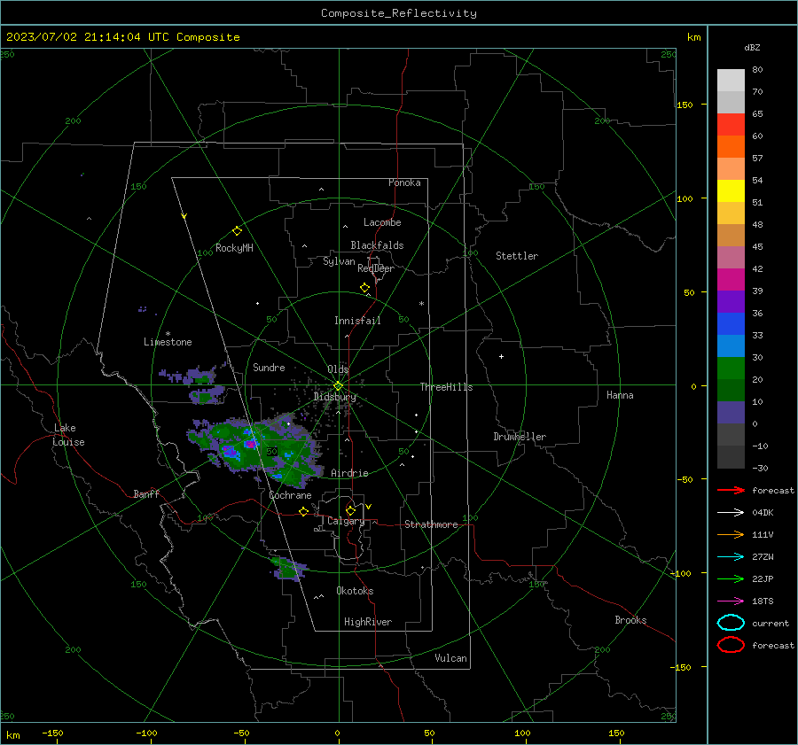Image resolution: width=798 pixels, height=745 pixels.
Task: Click the RedDeer city label
Action: pyautogui.click(x=376, y=268)
